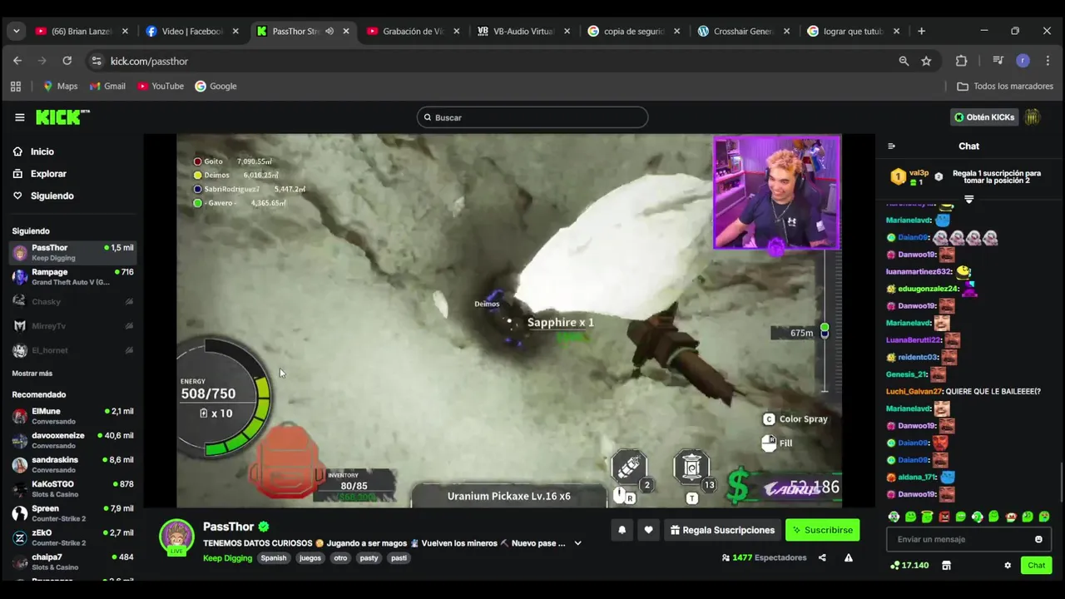Open Maps bookmark
This screenshot has width=1065, height=599.
[60, 86]
